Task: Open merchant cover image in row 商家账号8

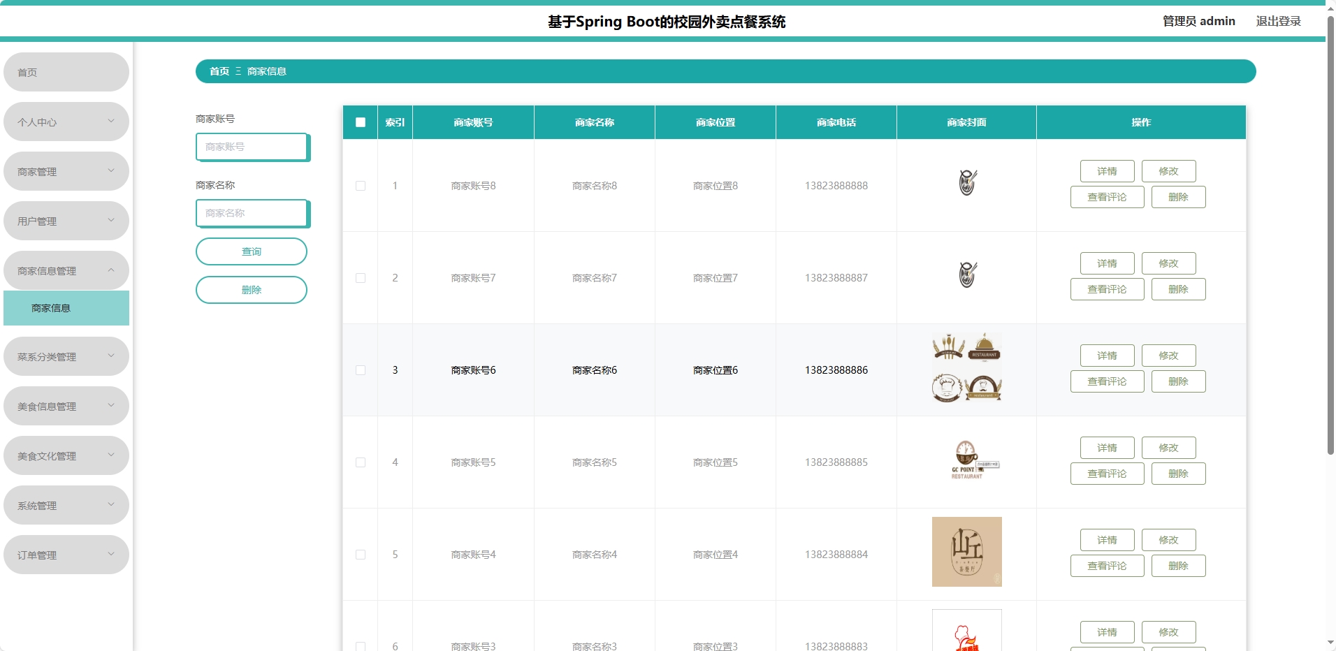Action: click(967, 183)
